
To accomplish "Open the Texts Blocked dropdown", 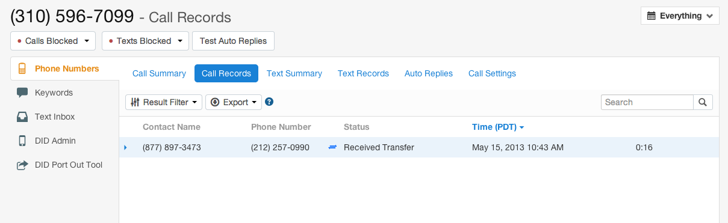I will (145, 41).
